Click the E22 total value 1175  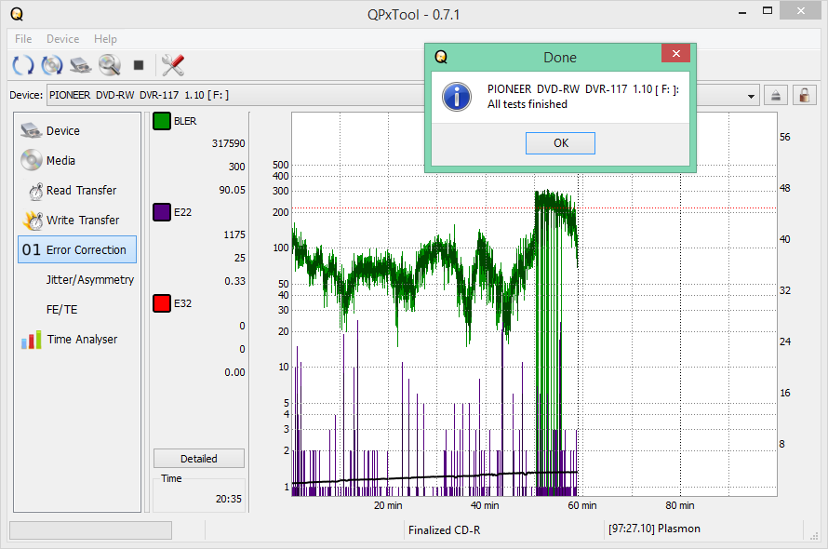pos(234,234)
